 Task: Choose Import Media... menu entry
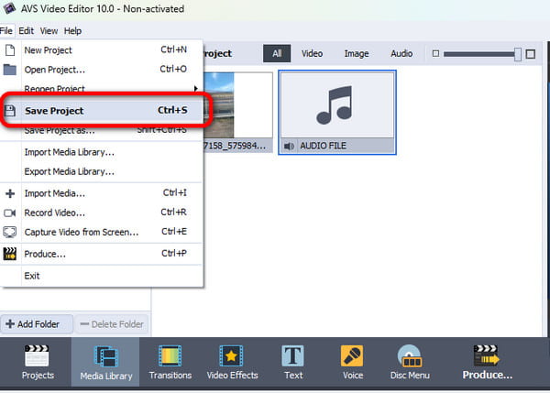tap(102, 193)
